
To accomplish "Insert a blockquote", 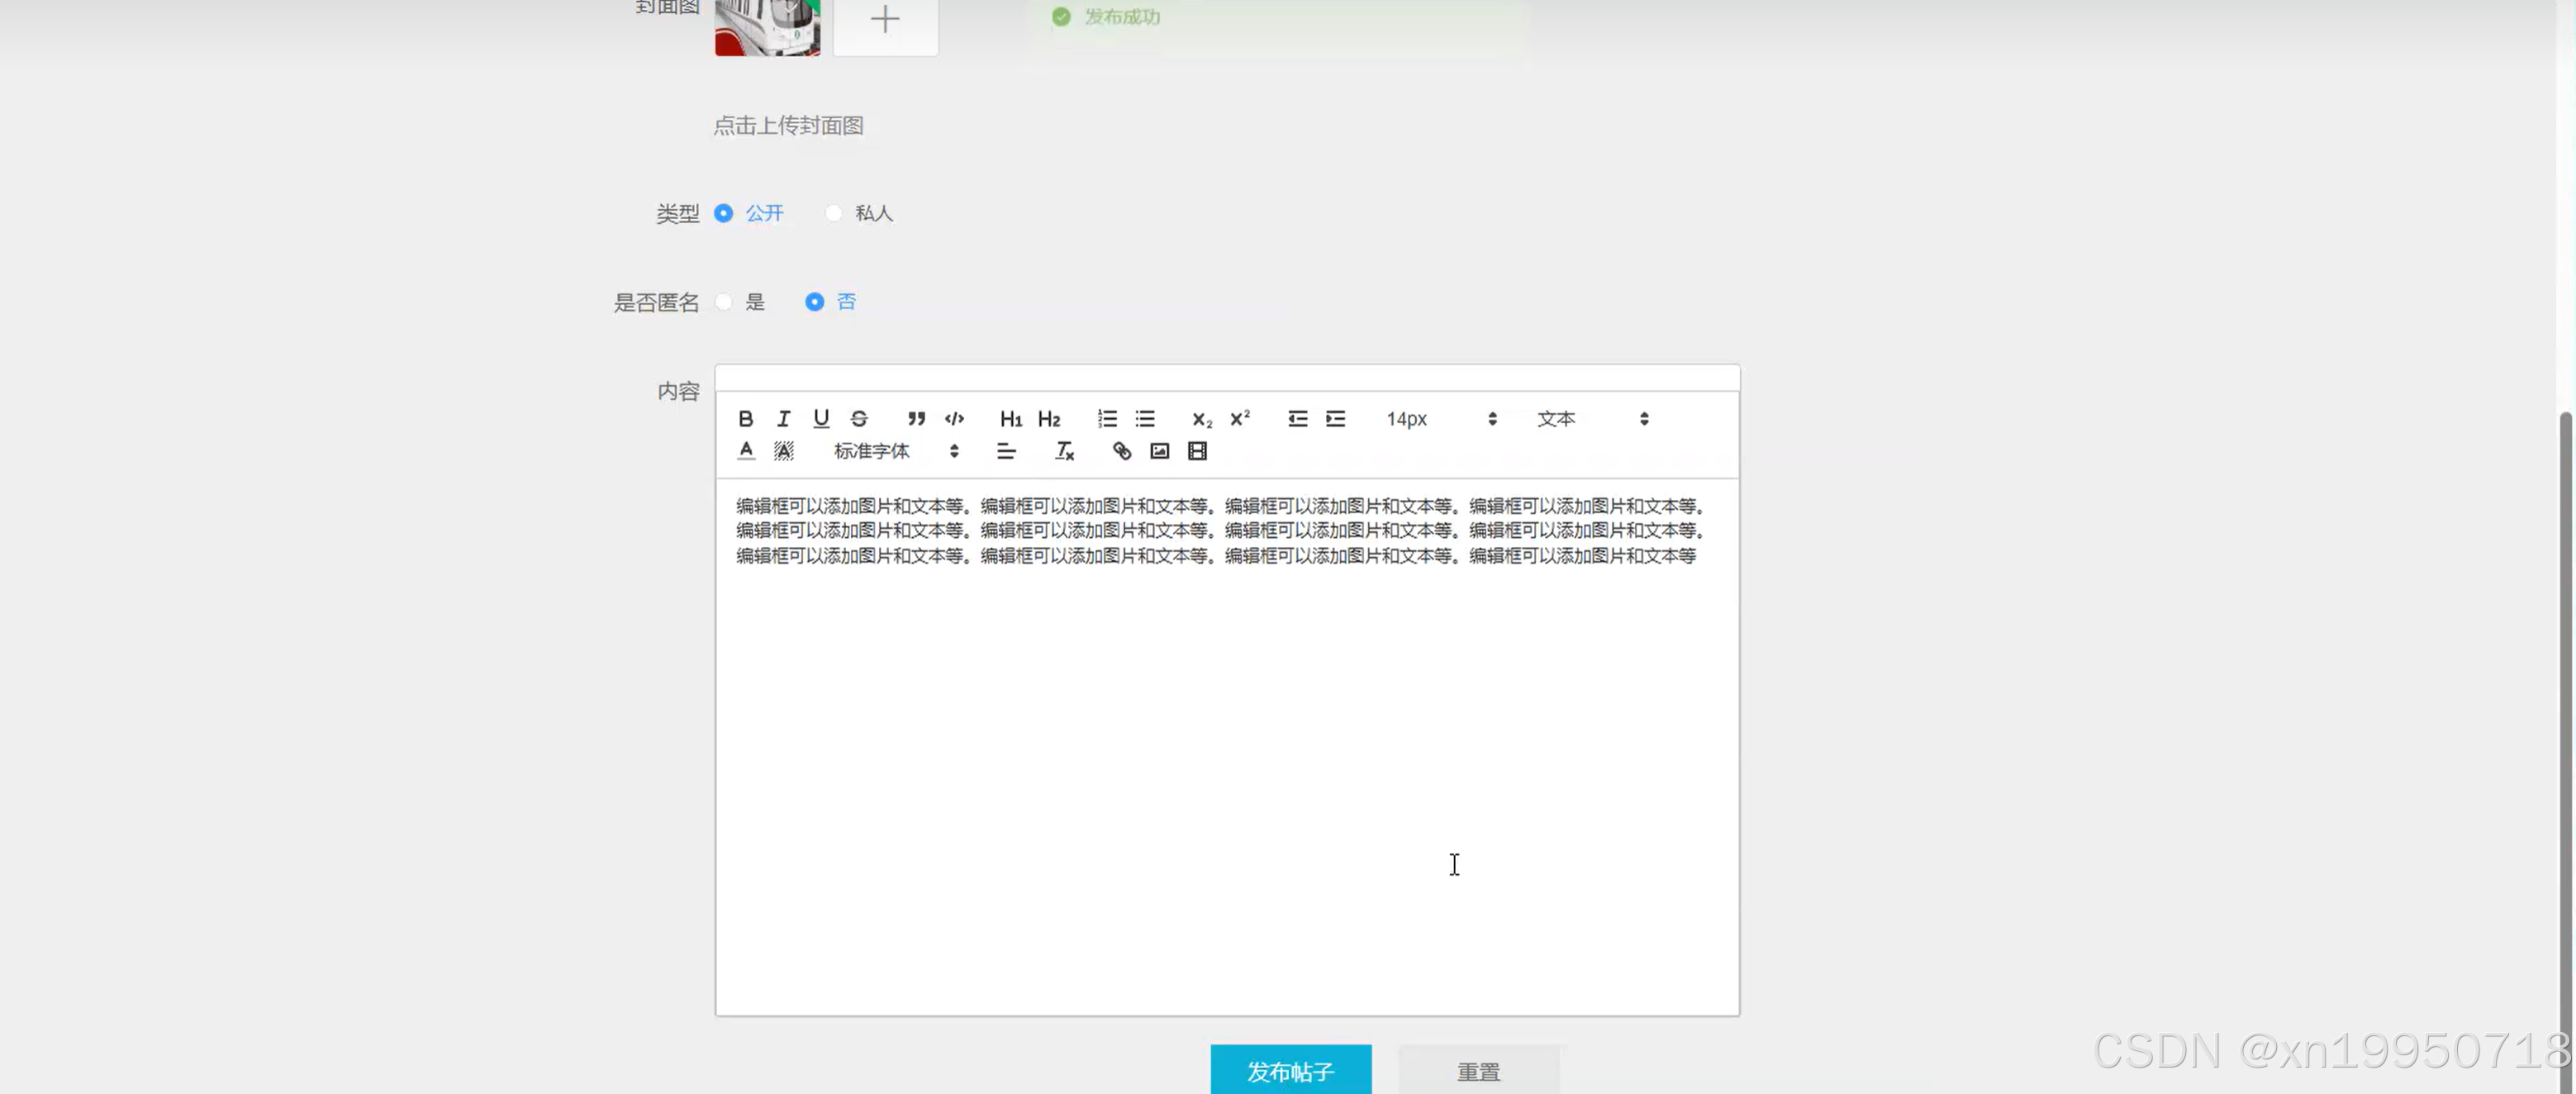I will click(x=916, y=419).
